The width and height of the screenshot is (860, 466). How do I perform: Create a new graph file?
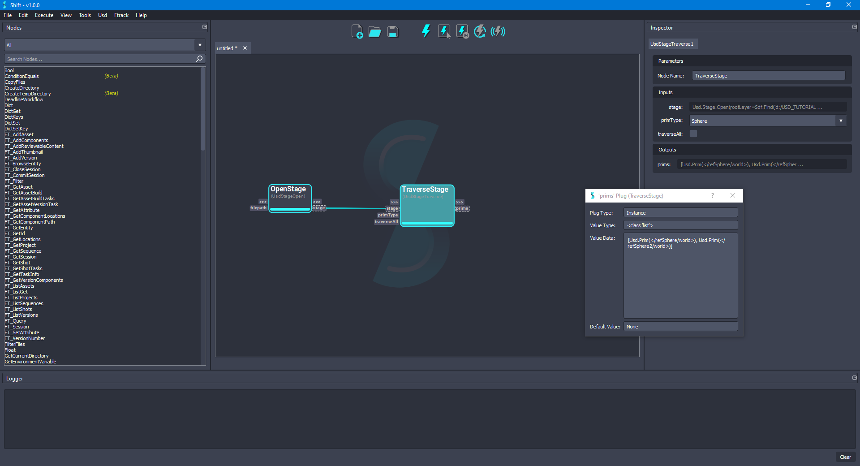tap(357, 31)
